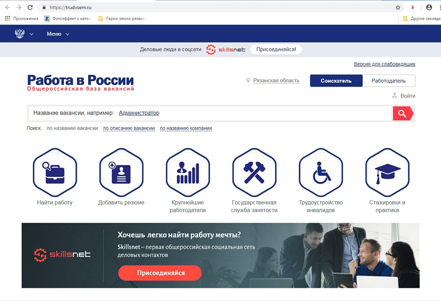The height and width of the screenshot is (301, 441).
Task: Click the red search magnifier button
Action: pos(403,114)
